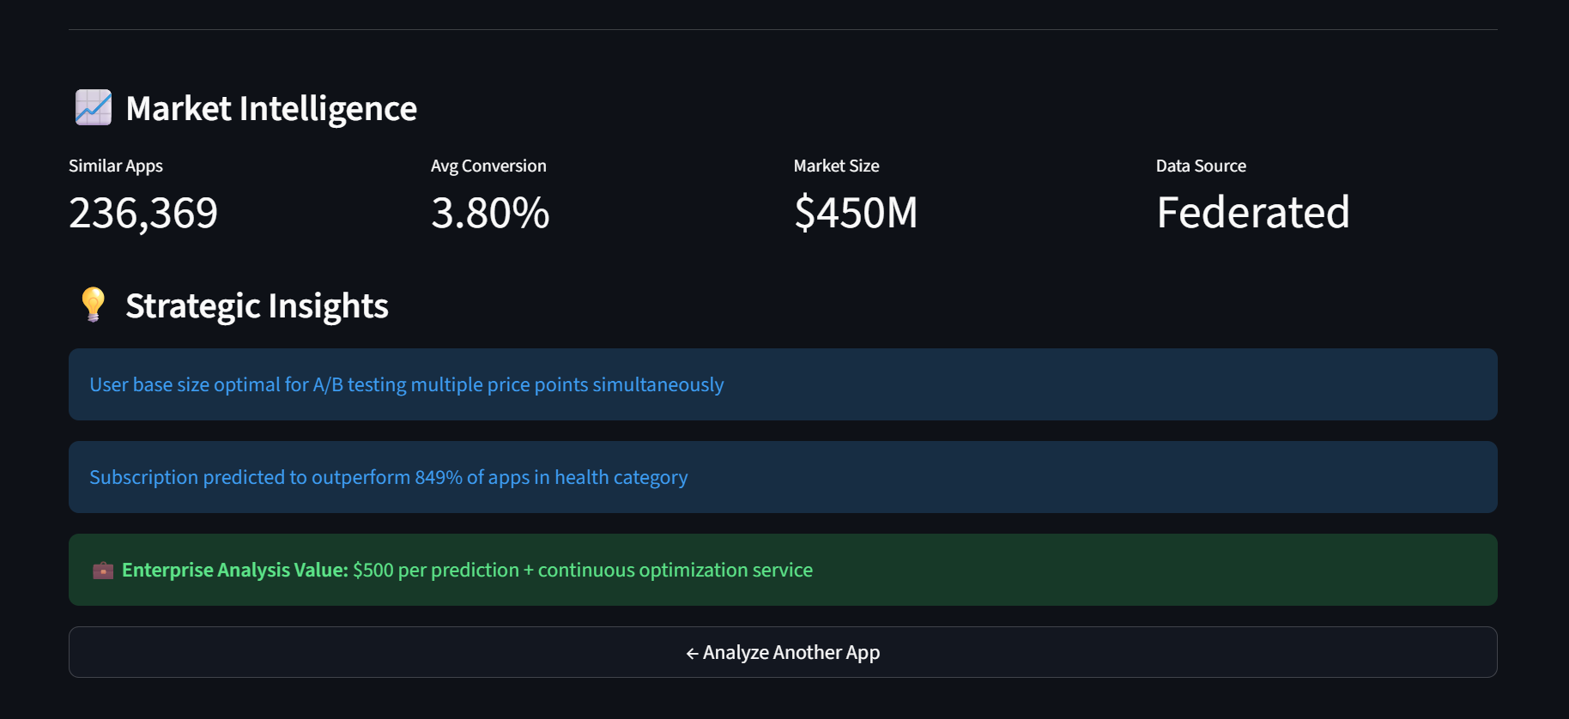Click the Similar Apps metric label
Screen dimensions: 1569x719
(x=116, y=166)
